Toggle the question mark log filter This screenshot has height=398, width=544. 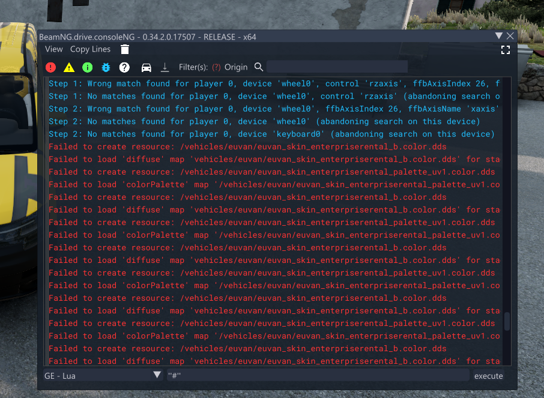tap(124, 67)
